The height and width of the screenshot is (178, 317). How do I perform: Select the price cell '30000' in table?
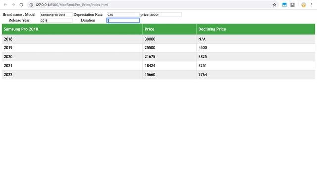pyautogui.click(x=169, y=39)
